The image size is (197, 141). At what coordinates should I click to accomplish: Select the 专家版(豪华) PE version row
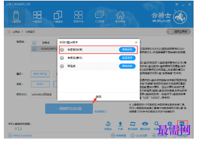(x=98, y=58)
